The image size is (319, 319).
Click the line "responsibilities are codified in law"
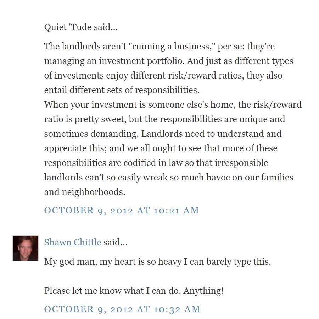point(156,163)
